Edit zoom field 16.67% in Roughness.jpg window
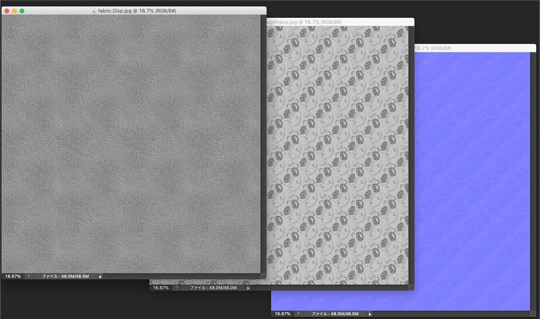The height and width of the screenshot is (319, 540). point(160,288)
